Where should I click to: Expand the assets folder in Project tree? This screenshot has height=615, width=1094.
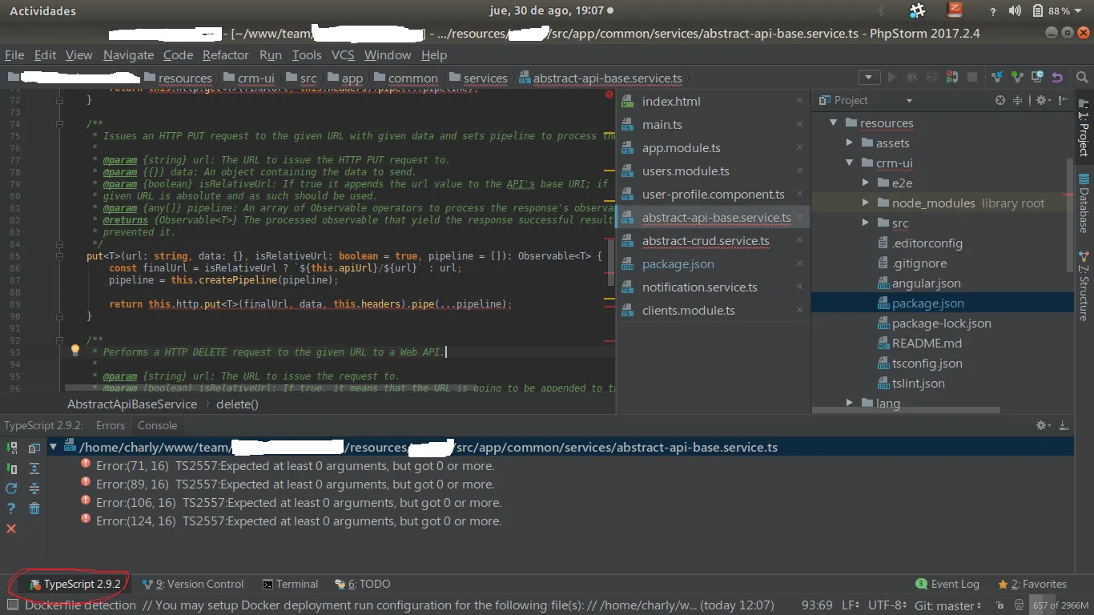click(850, 143)
